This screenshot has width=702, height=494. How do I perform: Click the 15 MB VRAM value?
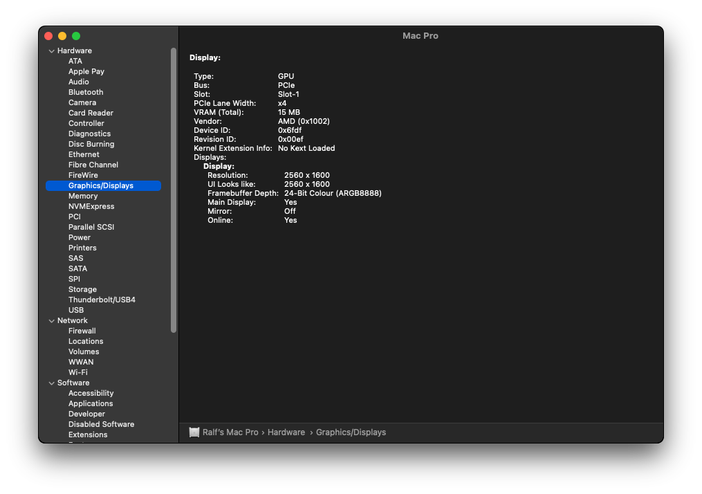tap(289, 112)
